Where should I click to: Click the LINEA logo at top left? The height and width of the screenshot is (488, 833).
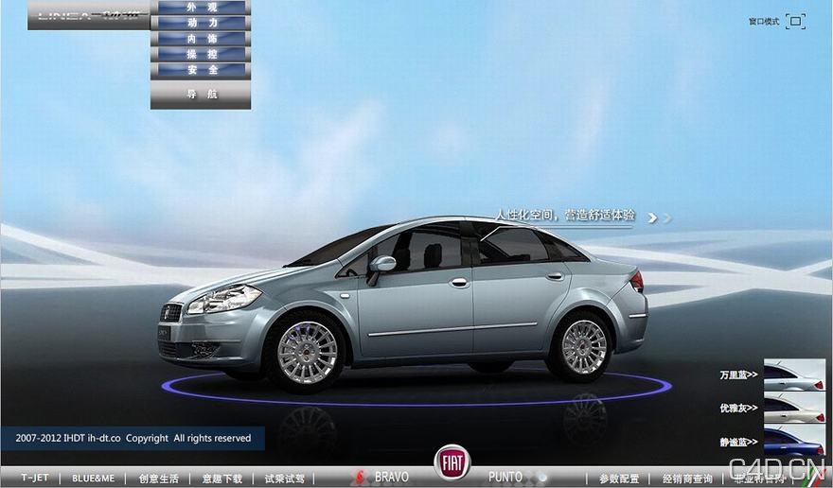point(88,15)
